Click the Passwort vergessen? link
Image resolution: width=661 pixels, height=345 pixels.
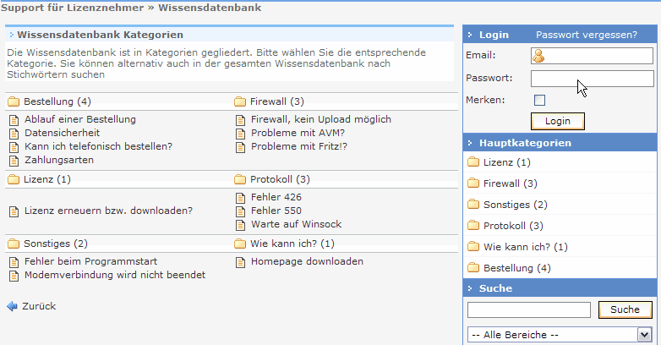coord(587,35)
